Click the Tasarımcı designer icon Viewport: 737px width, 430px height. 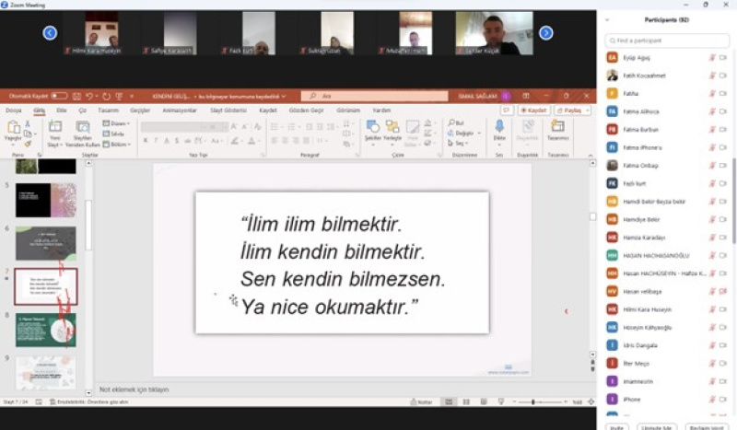(x=558, y=126)
